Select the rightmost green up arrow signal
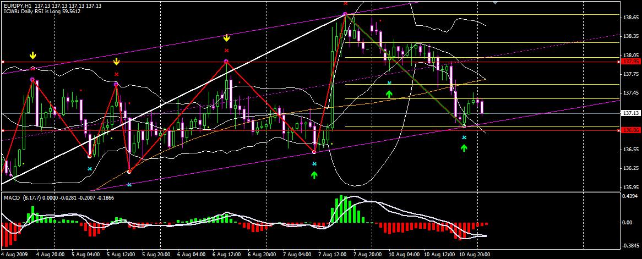 (x=464, y=148)
